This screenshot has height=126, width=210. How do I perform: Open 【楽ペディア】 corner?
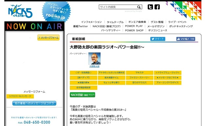83,78
